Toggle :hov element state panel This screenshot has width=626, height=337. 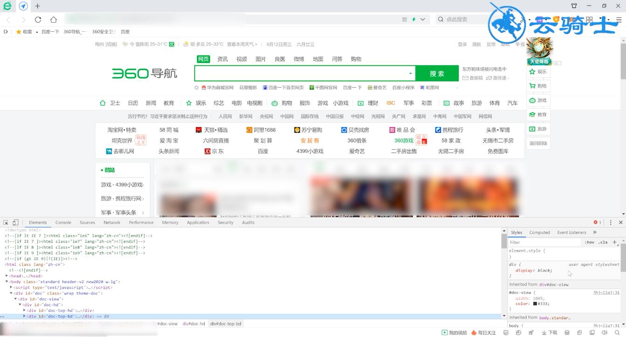click(x=590, y=242)
